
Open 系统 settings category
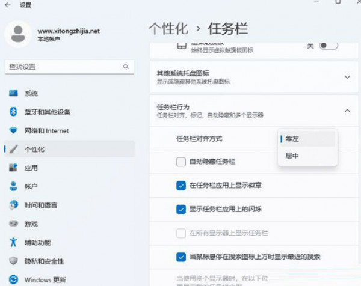(x=70, y=93)
